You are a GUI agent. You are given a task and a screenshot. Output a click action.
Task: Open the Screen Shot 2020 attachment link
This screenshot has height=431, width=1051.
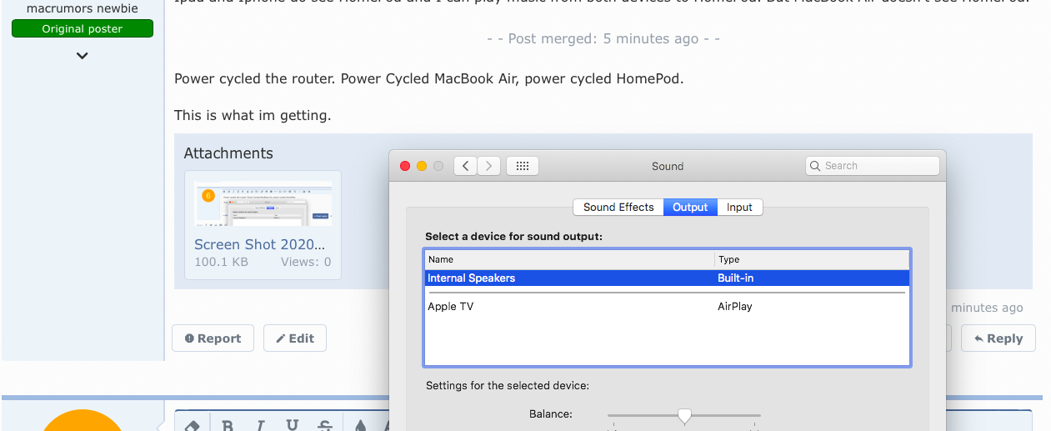[x=260, y=244]
